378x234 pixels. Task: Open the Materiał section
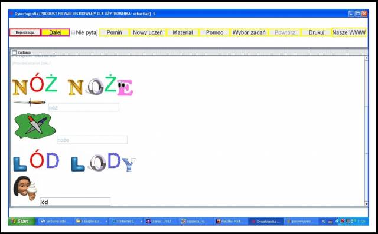coord(183,32)
